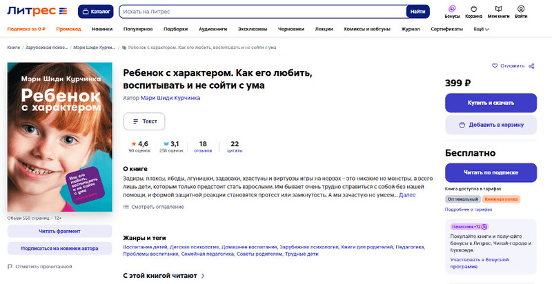This screenshot has width=552, height=284.
Task: Open the 22 цитаты link
Action: (x=235, y=147)
